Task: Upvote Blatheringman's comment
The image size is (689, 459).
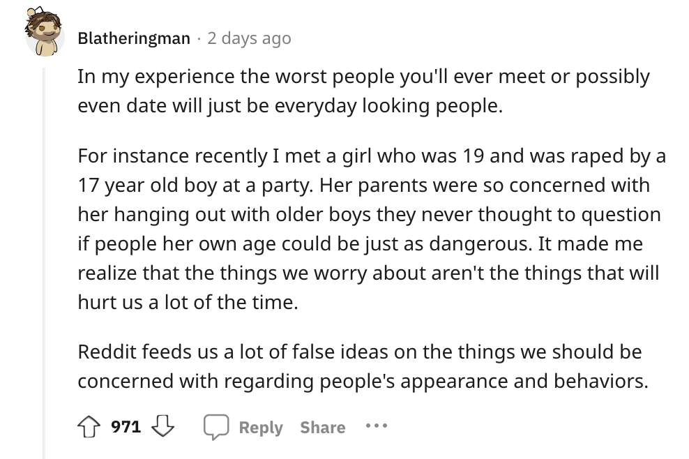Action: [91, 427]
